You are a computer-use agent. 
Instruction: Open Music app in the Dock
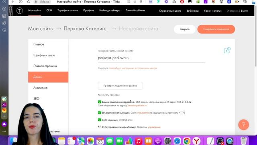coord(139,141)
